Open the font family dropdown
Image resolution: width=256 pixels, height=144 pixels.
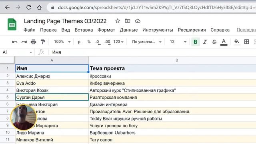click(x=147, y=42)
